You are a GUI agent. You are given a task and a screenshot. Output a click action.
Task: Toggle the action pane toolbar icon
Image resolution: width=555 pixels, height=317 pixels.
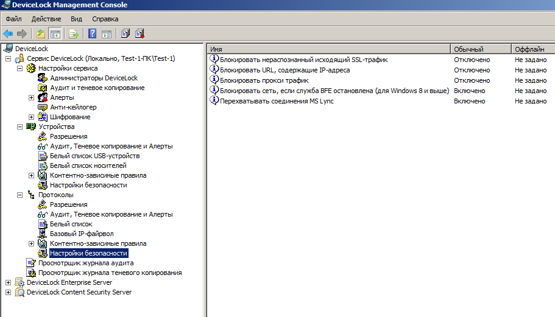(x=107, y=34)
